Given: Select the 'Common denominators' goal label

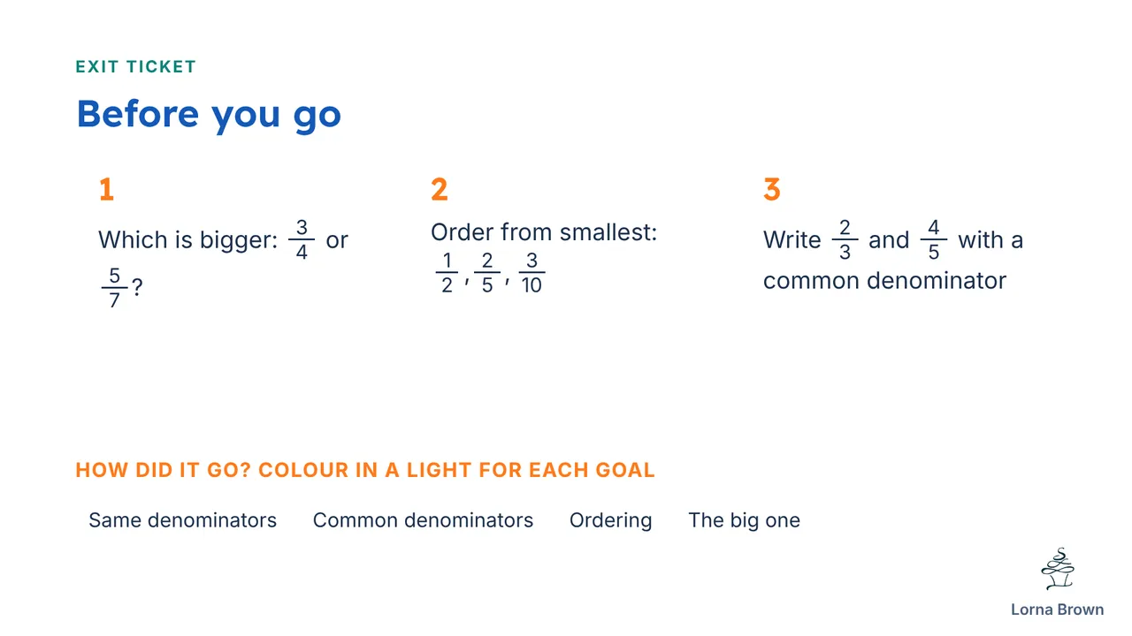Looking at the screenshot, I should point(423,520).
